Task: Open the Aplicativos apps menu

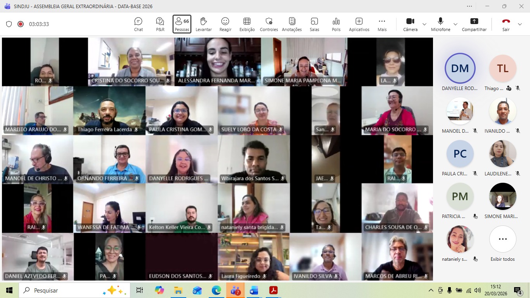Action: tap(359, 24)
